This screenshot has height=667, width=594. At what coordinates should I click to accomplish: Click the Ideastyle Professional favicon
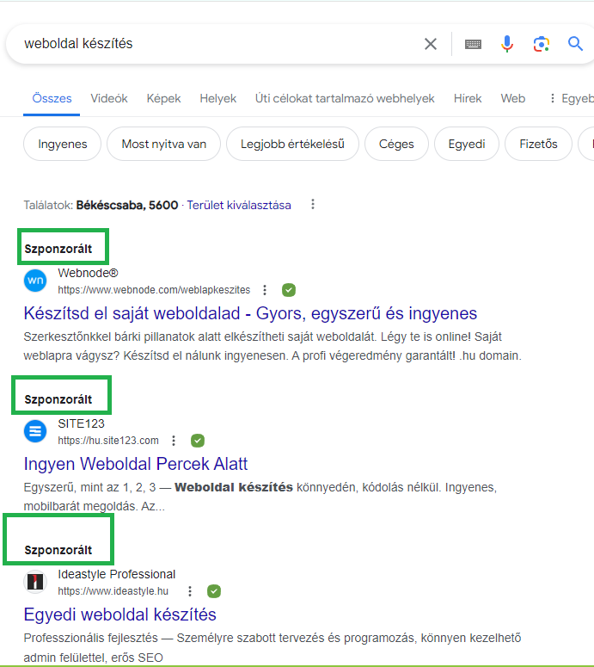click(35, 582)
